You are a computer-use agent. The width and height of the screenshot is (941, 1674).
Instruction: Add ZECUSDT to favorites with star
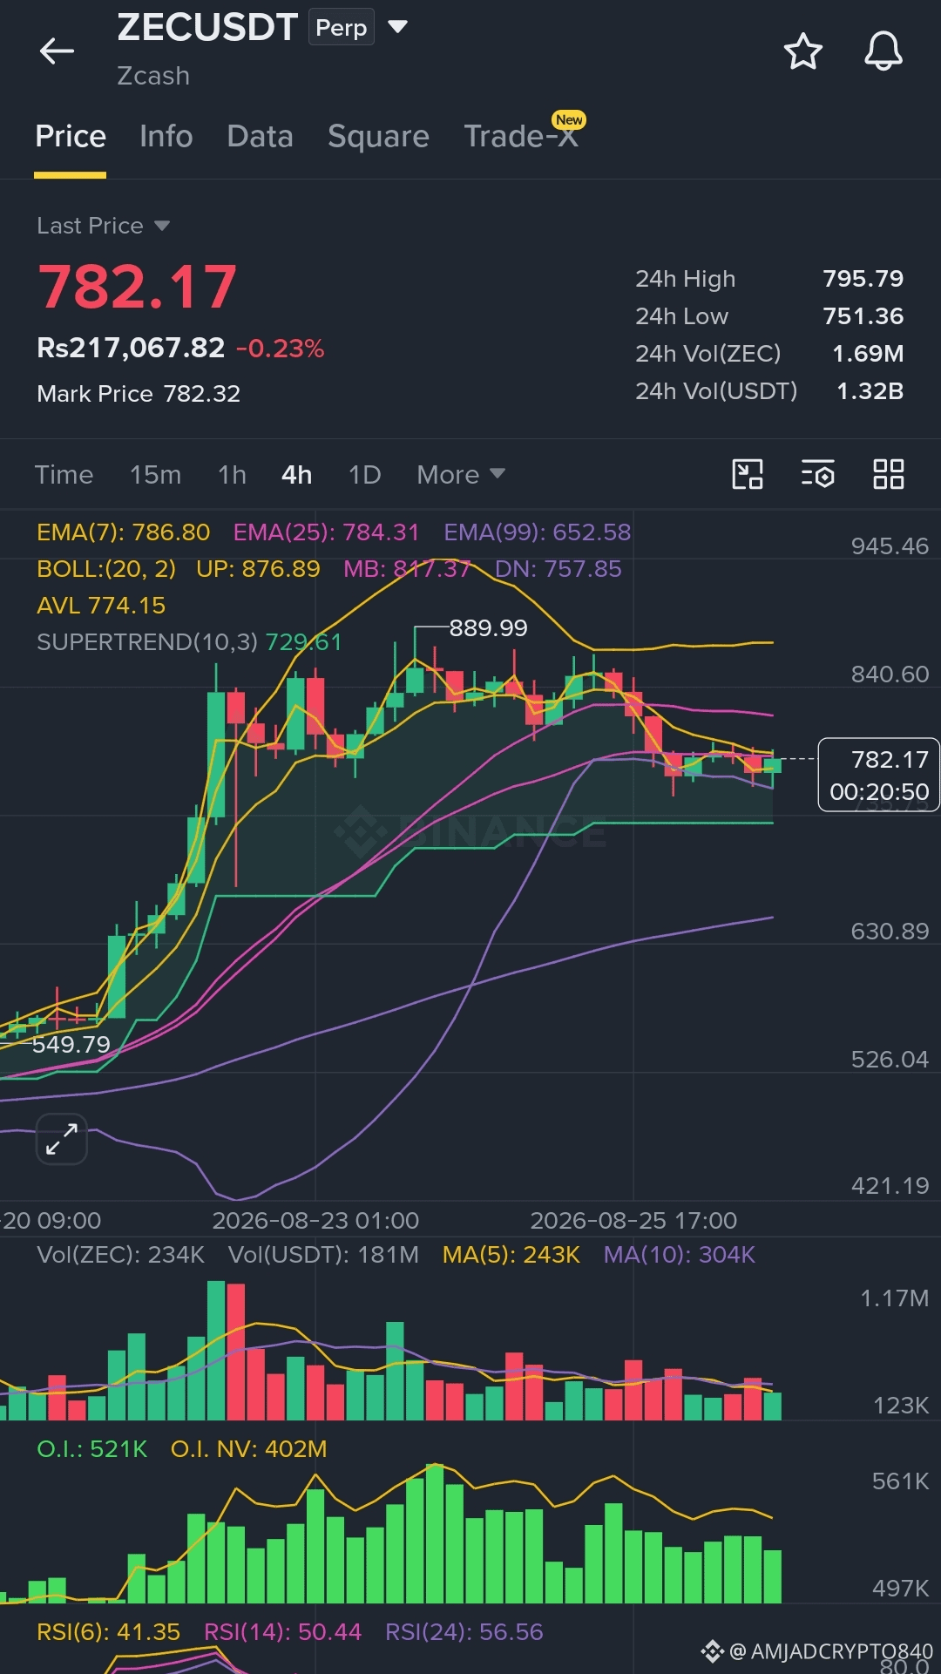(x=802, y=51)
